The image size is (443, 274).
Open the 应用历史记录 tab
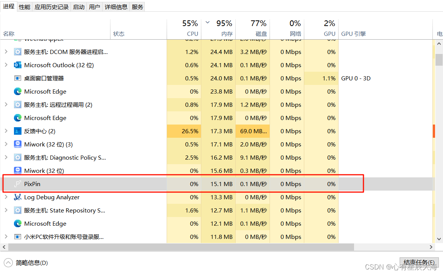tap(51, 7)
